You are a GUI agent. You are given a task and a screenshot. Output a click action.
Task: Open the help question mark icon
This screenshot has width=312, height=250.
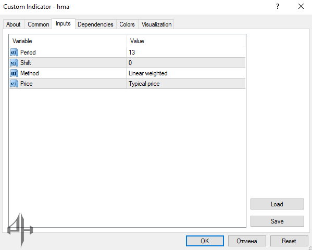click(x=278, y=7)
